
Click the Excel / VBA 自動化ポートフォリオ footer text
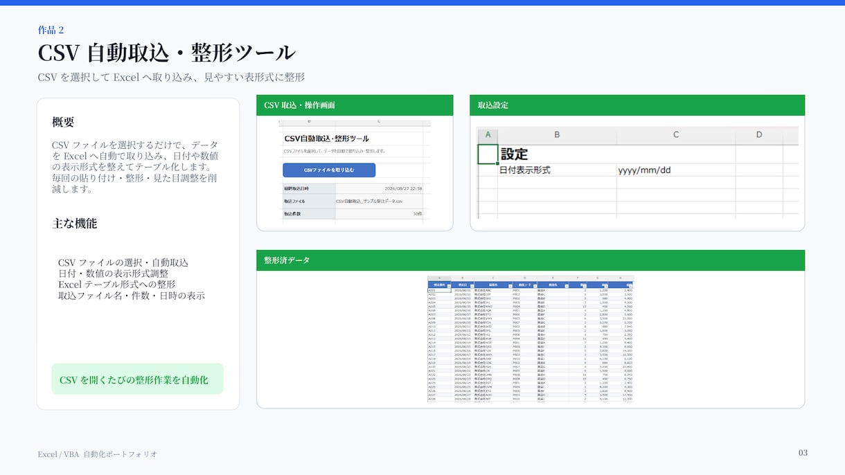(98, 454)
